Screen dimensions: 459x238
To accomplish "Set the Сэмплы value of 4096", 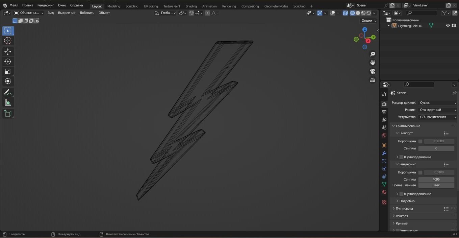I will [436, 179].
